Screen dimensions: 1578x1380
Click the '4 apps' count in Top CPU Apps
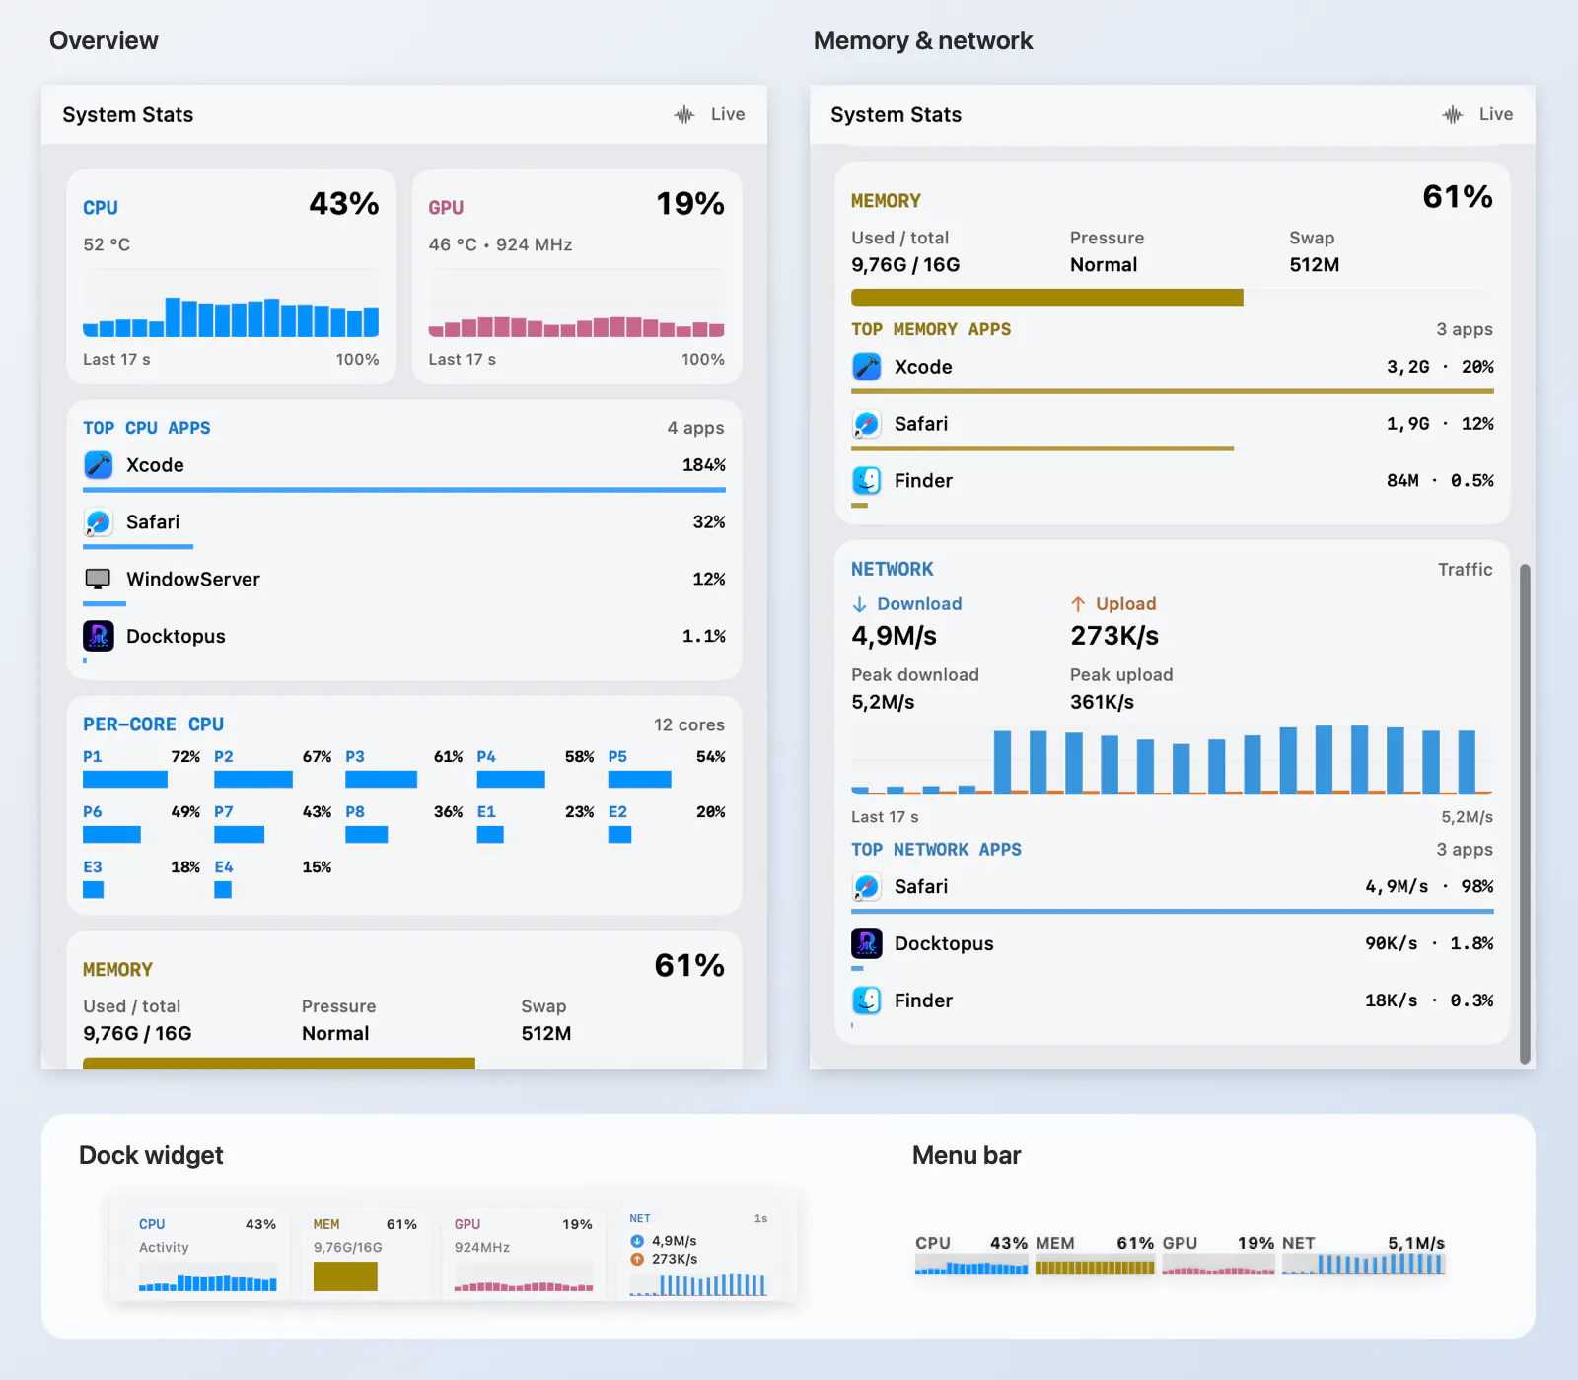(x=695, y=428)
